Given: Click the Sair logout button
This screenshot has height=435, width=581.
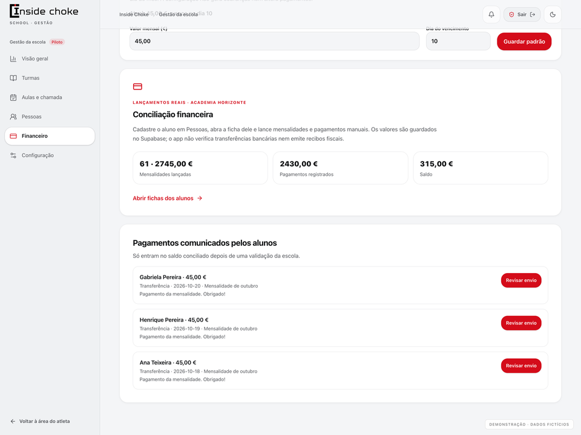Looking at the screenshot, I should 522,14.
